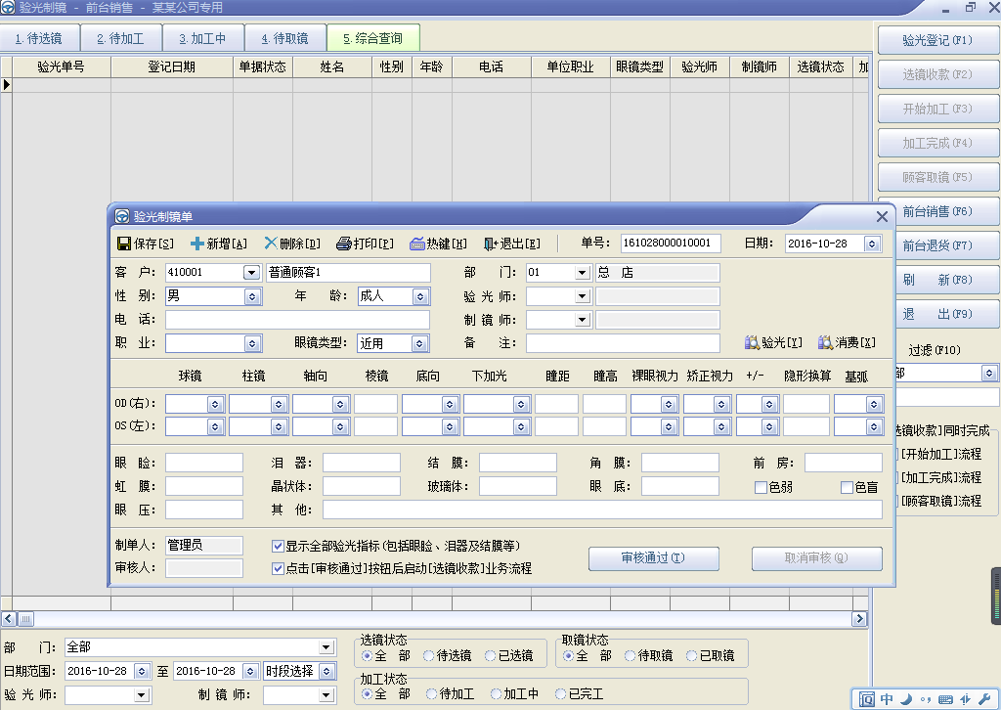Open the 客户 410001 dropdown

pyautogui.click(x=251, y=273)
